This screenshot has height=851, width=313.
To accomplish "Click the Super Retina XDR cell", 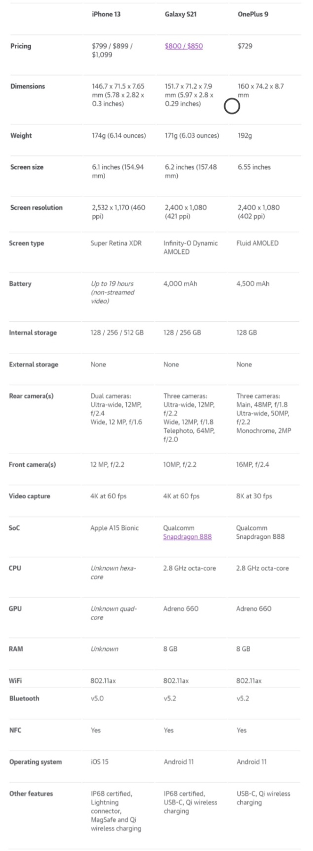I will [x=116, y=243].
